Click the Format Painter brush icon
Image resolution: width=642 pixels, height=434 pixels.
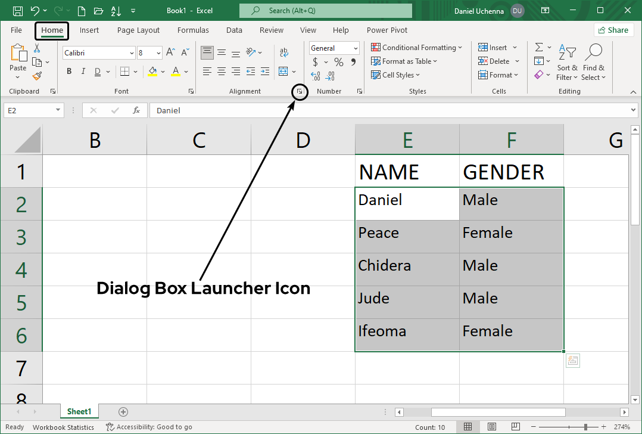click(37, 76)
